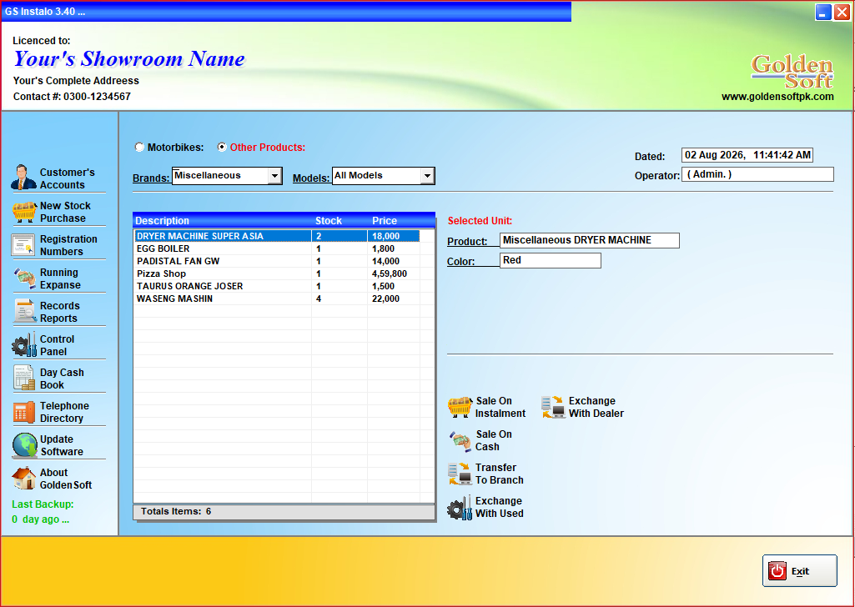Open About GoldenSoft house icon

pyautogui.click(x=24, y=479)
